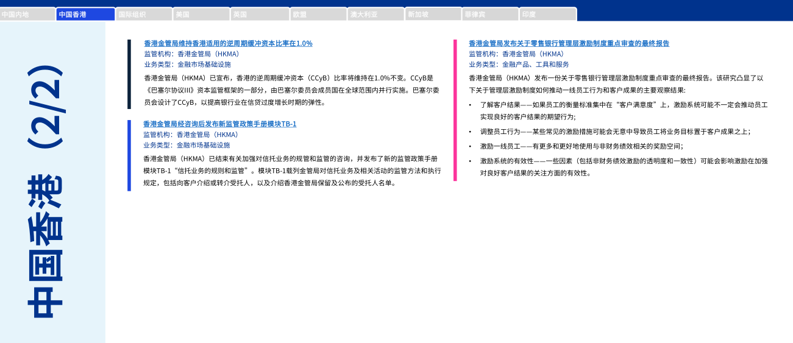This screenshot has height=343, width=793.
Task: Open the 逆周期缓冲资本比率 headline link
Action: (x=228, y=43)
